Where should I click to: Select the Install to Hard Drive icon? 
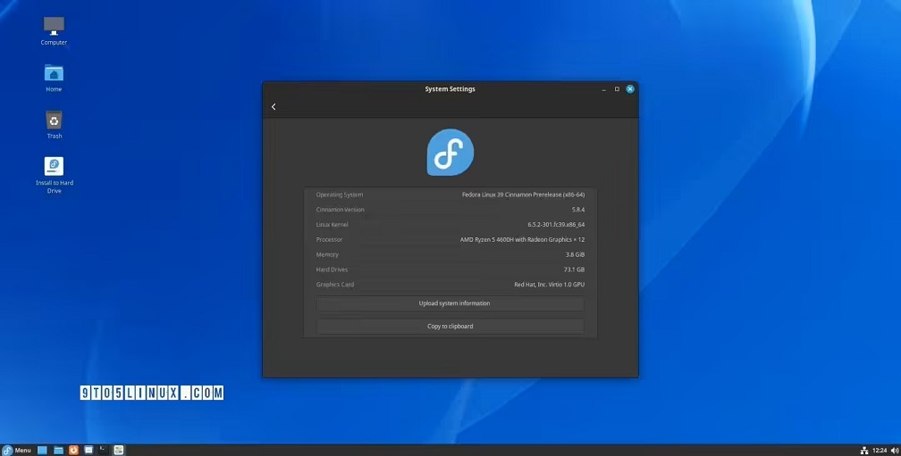(x=54, y=176)
